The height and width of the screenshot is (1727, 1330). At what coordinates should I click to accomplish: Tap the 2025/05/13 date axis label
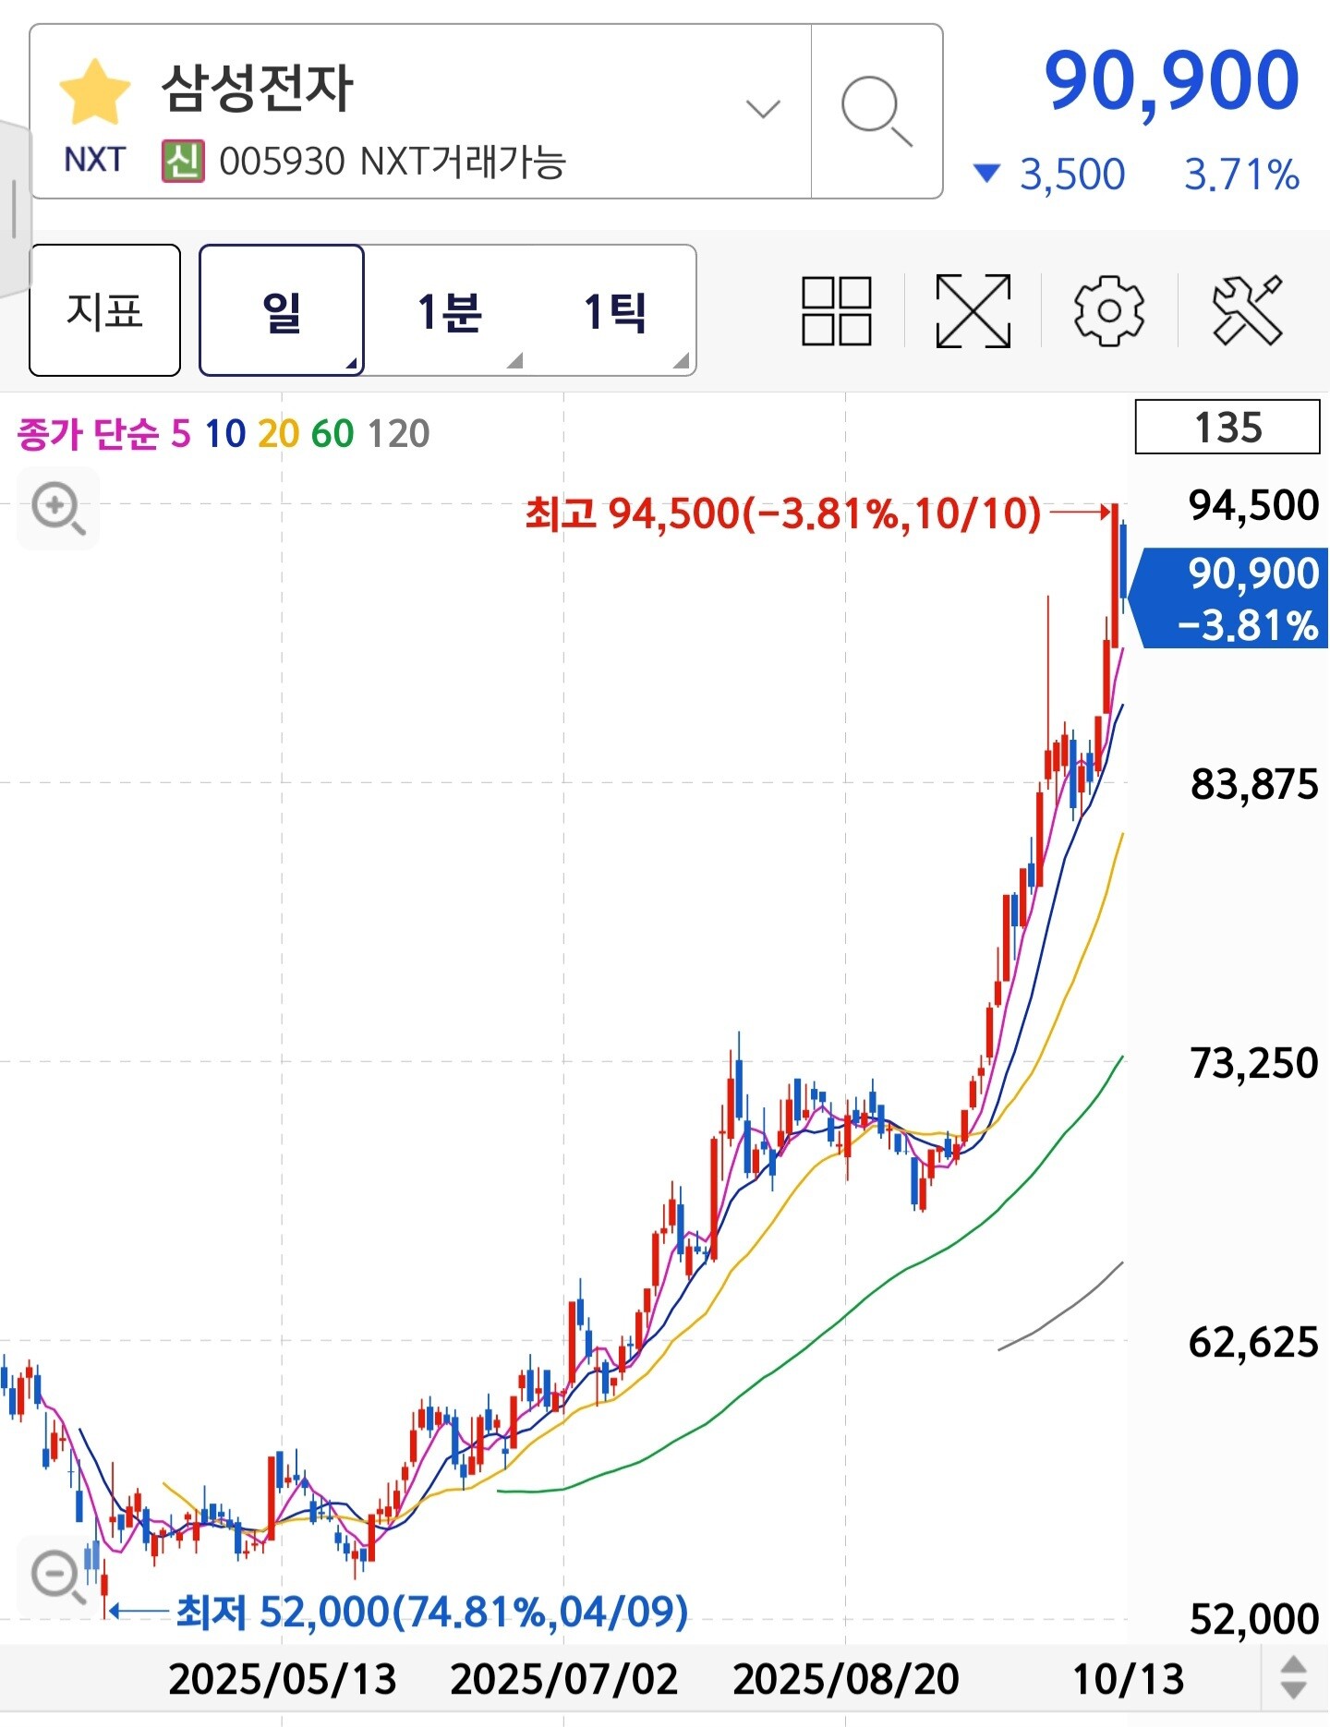(x=283, y=1678)
